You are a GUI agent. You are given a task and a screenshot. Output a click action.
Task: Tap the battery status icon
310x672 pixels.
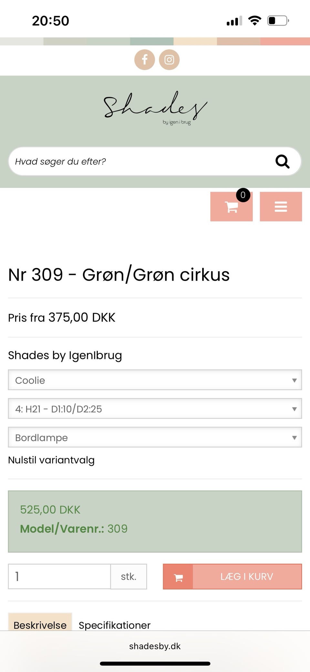pyautogui.click(x=278, y=21)
